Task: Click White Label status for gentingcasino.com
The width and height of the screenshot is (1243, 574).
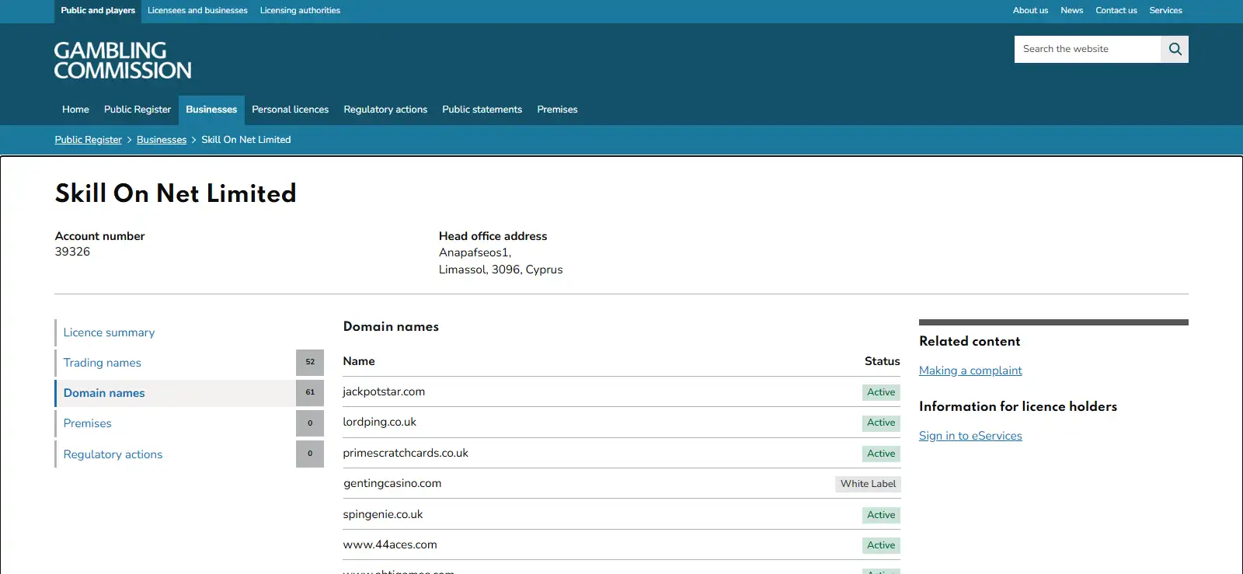Action: [x=868, y=484]
